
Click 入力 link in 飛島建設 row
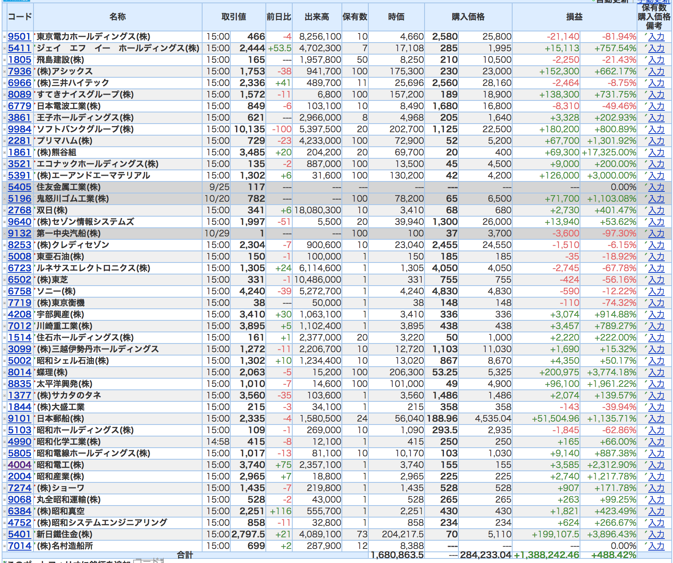click(656, 60)
